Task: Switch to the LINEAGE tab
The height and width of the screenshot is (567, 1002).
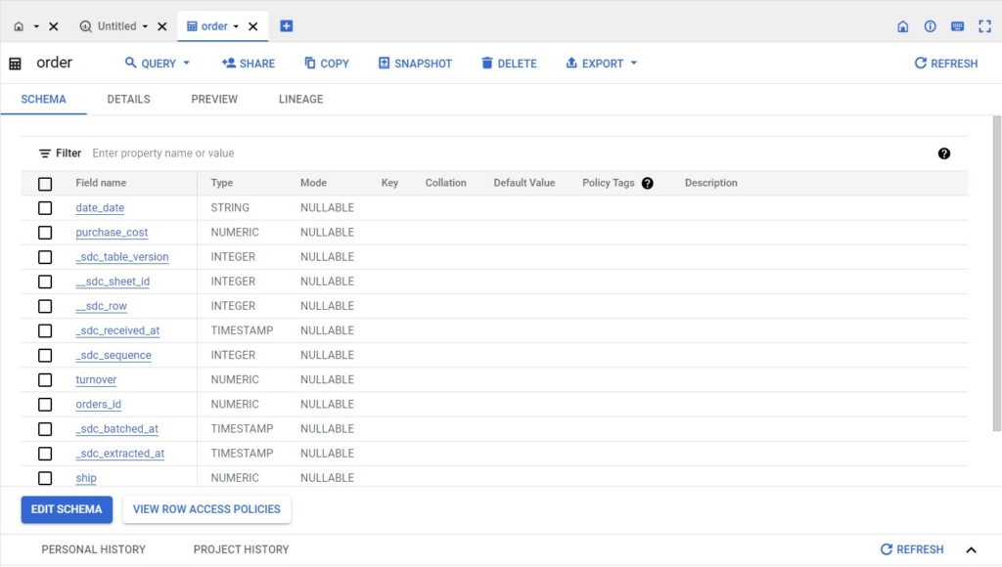Action: [301, 99]
